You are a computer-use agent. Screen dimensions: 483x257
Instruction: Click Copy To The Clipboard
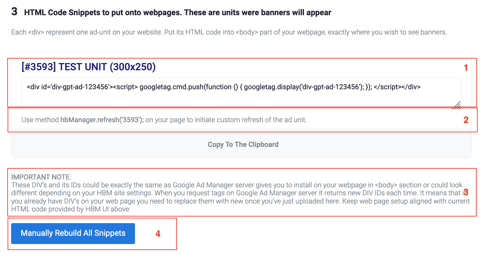(x=243, y=144)
